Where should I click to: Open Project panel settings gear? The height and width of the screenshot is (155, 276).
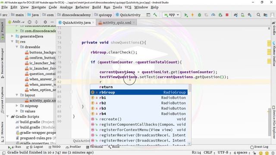45,22
